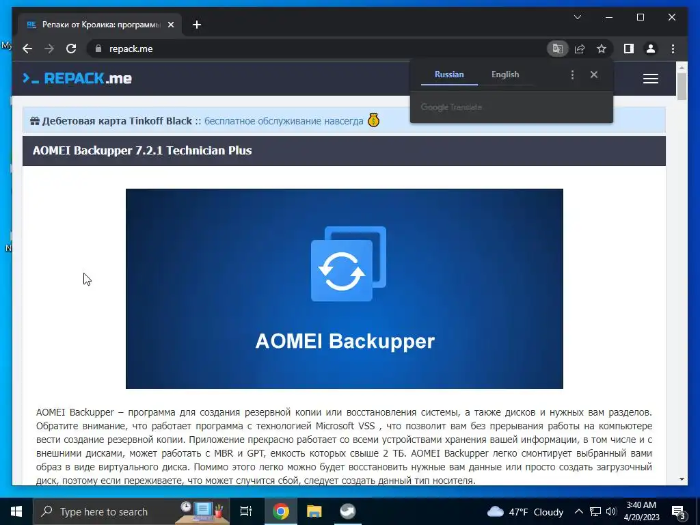Share this page via the share icon
The height and width of the screenshot is (525, 700).
tap(580, 49)
